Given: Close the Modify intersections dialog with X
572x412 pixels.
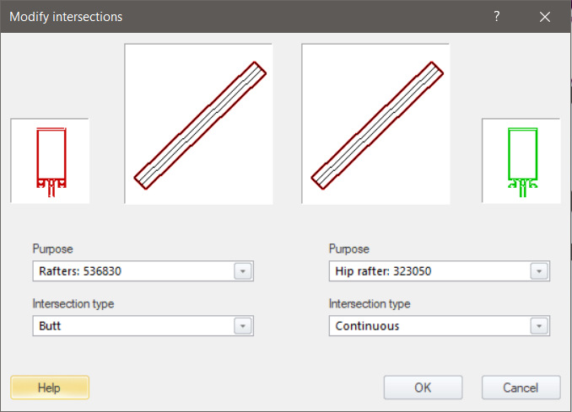Looking at the screenshot, I should tap(545, 16).
